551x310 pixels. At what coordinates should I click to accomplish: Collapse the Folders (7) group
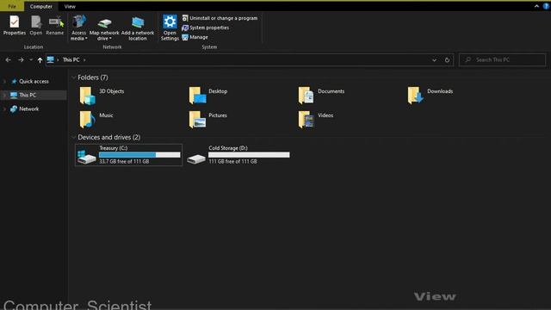point(73,77)
